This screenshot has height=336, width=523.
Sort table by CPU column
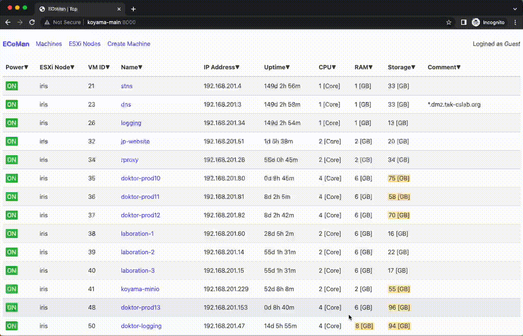click(327, 67)
